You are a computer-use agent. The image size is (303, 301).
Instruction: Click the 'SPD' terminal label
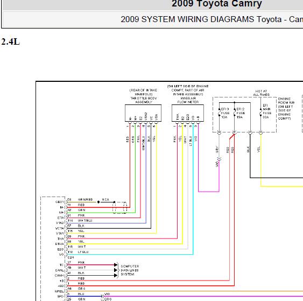pos(60,296)
